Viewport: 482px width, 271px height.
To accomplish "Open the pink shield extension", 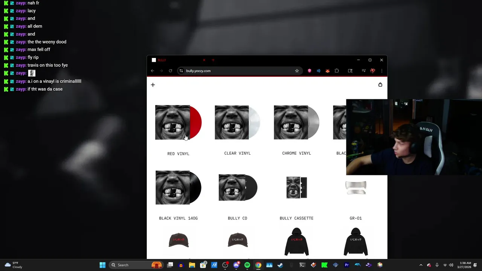I will (x=310, y=71).
